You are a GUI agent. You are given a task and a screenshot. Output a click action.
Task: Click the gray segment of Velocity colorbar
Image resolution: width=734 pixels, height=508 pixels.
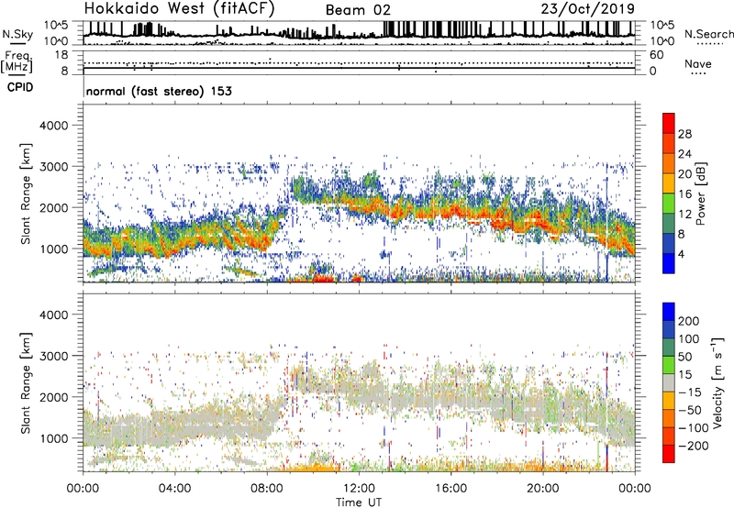pyautogui.click(x=669, y=382)
